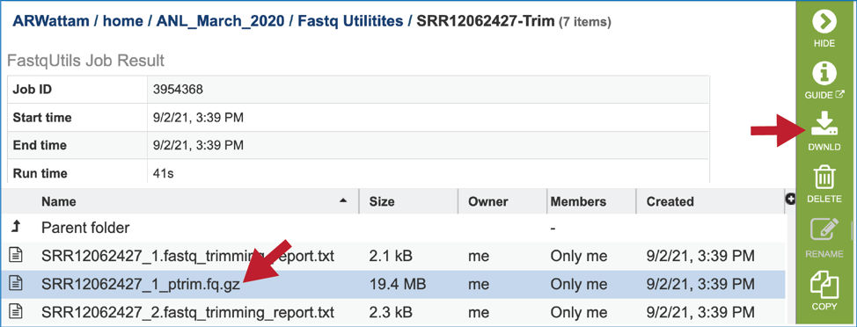Click SRR12062427-Trim folder title

click(x=486, y=21)
